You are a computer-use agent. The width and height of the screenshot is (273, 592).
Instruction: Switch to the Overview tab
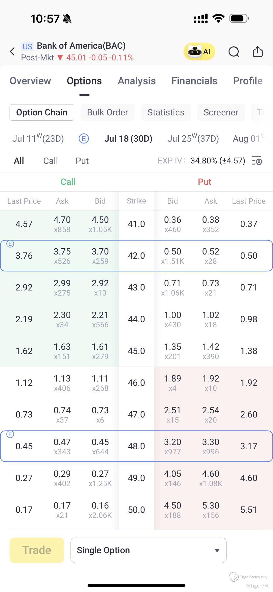tap(30, 81)
